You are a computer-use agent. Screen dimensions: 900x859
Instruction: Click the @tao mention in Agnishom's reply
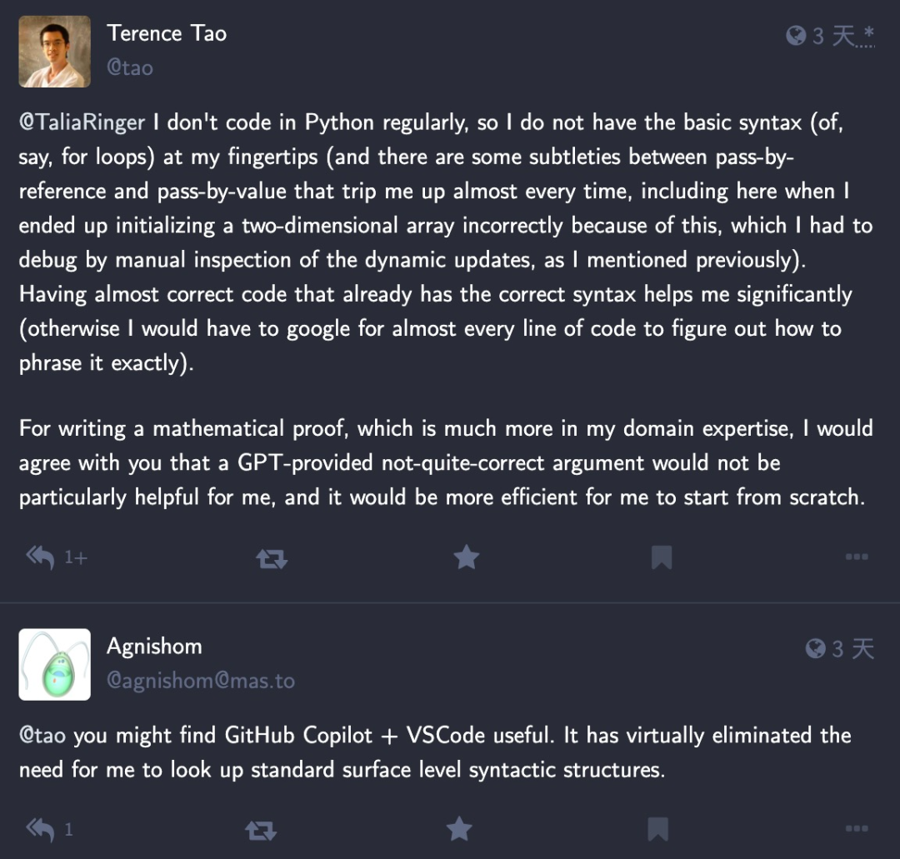[43, 736]
